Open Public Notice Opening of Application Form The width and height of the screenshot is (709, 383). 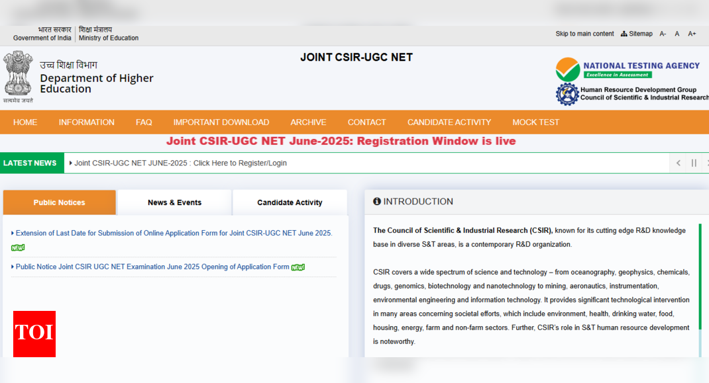[152, 267]
